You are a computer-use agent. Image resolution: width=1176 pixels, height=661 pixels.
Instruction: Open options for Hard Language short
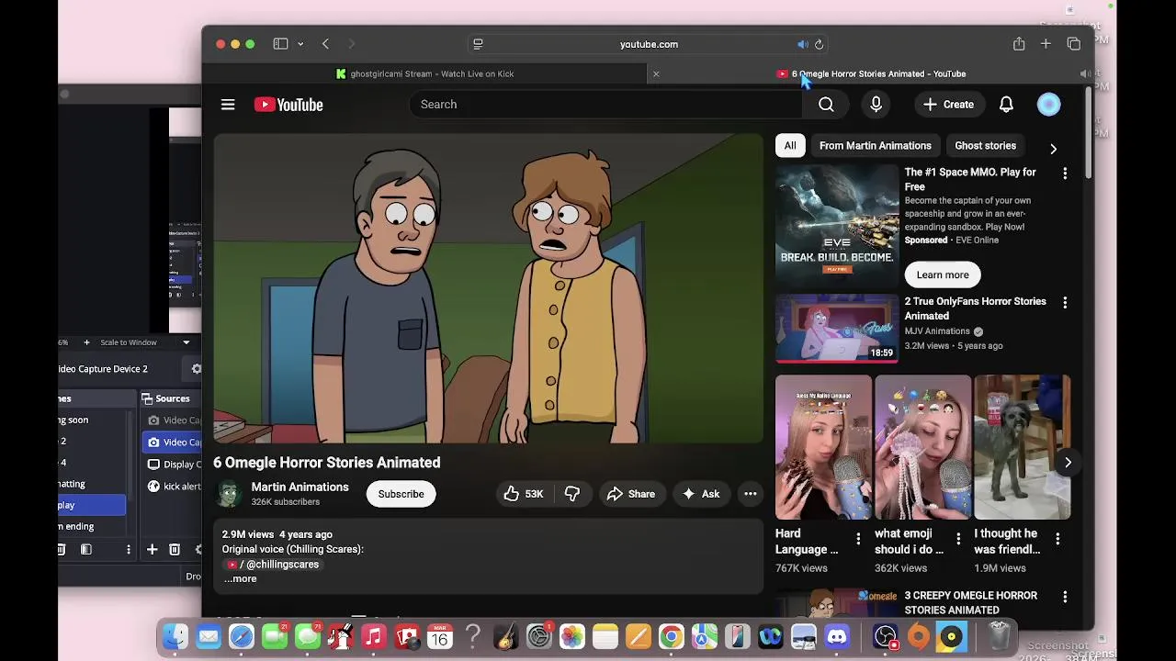coord(858,539)
